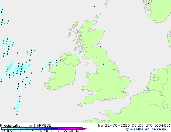Click the 25–30 mm navy legend swatch
Image resolution: width=171 pixels, height=132 pixels.
tap(54, 128)
